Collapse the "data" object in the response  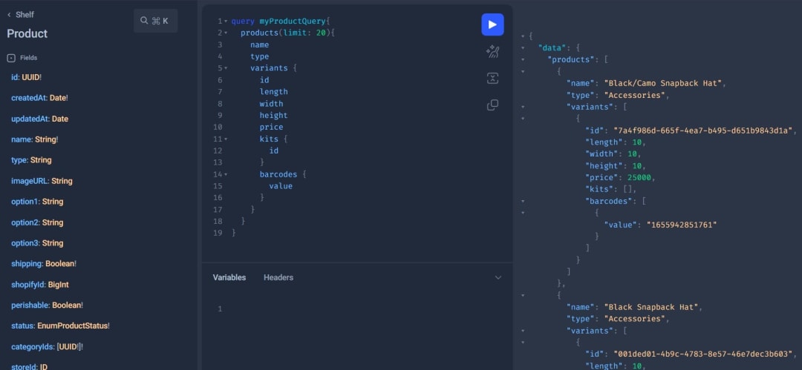(x=523, y=48)
